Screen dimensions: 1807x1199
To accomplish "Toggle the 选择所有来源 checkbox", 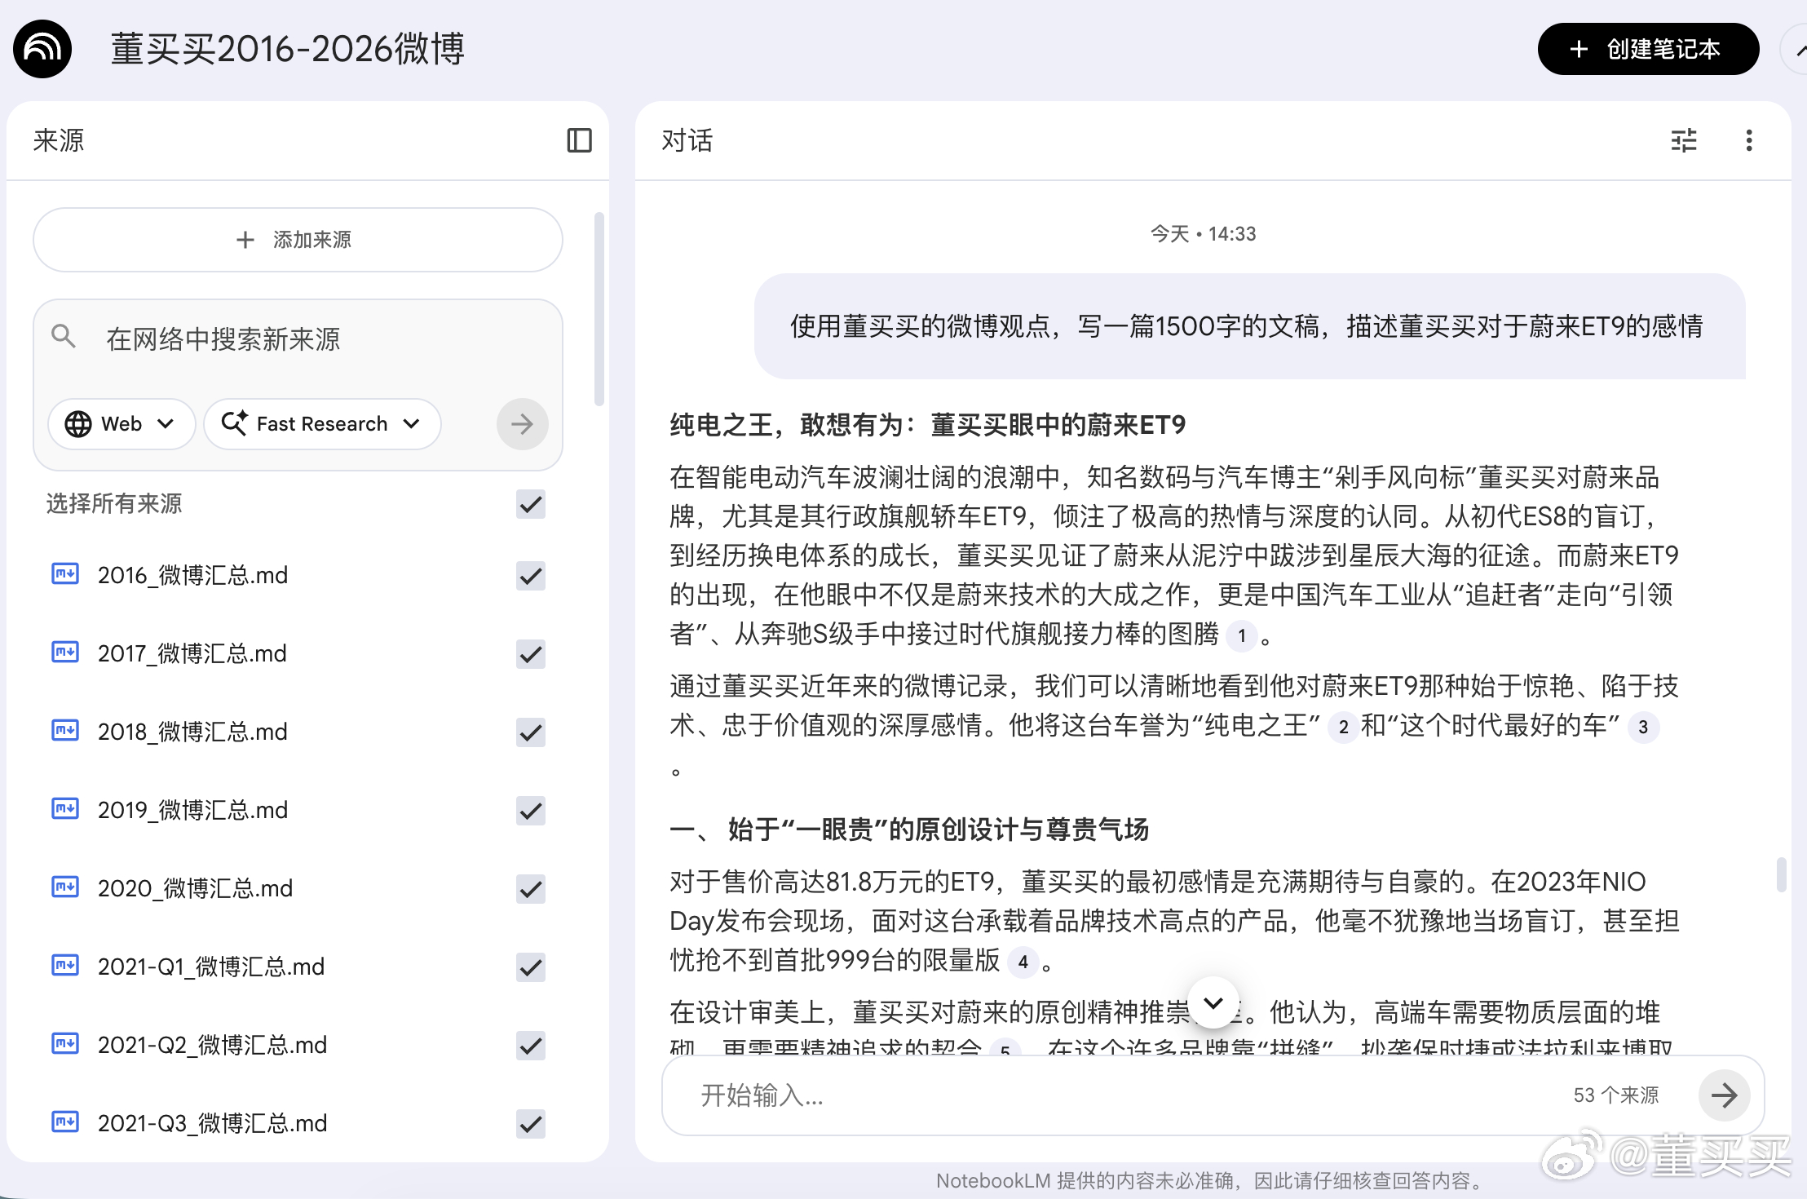I will [x=531, y=504].
